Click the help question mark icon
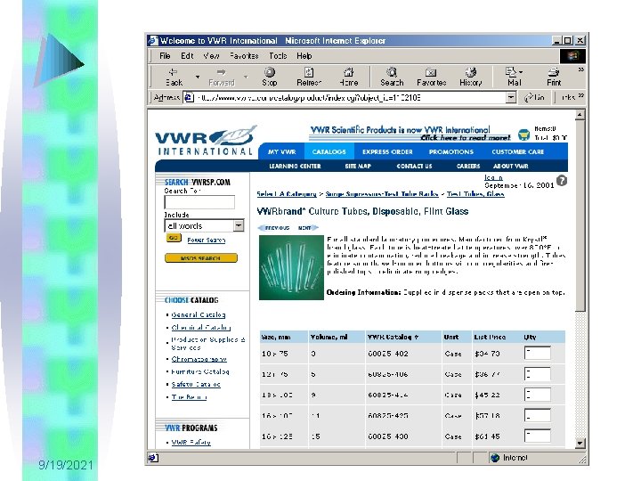This screenshot has height=481, width=641. point(562,180)
